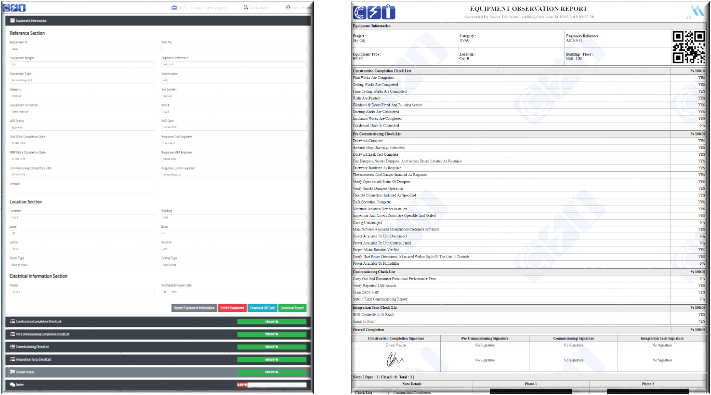The height and width of the screenshot is (395, 711).
Task: Click the Item No input field
Action: 234,49
